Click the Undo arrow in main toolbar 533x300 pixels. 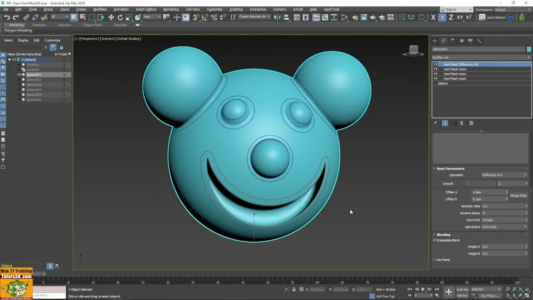[x=7, y=17]
